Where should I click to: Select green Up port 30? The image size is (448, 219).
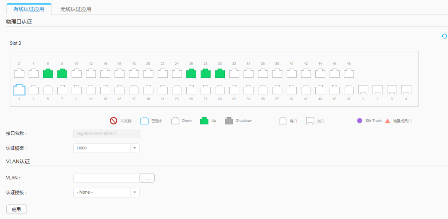(220, 73)
